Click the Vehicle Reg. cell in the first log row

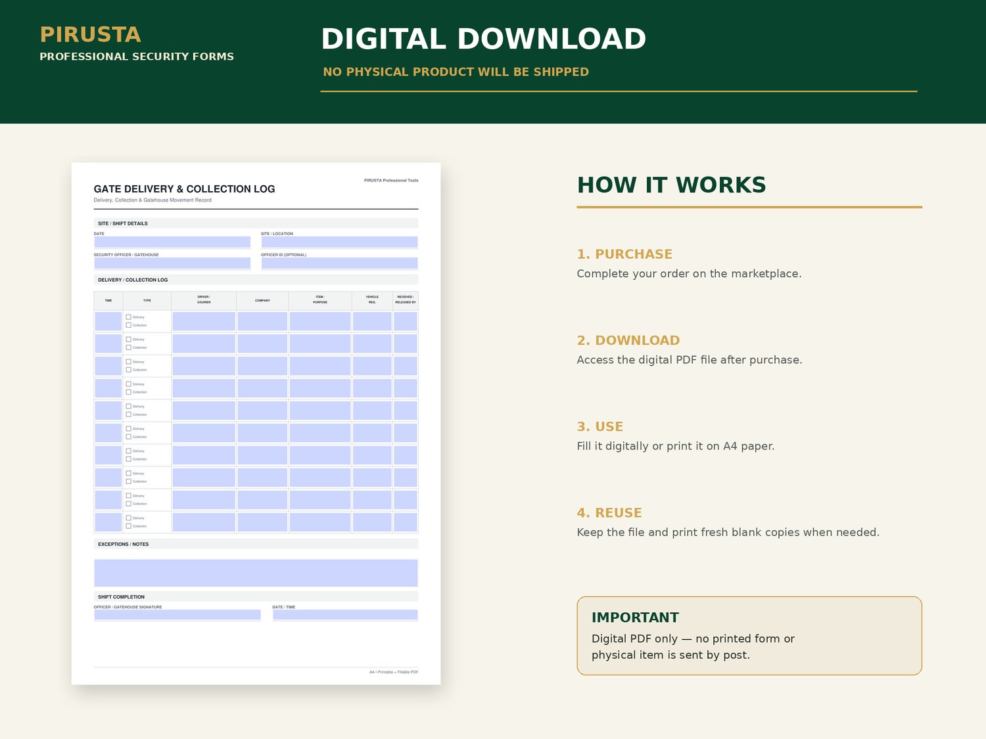(x=372, y=321)
